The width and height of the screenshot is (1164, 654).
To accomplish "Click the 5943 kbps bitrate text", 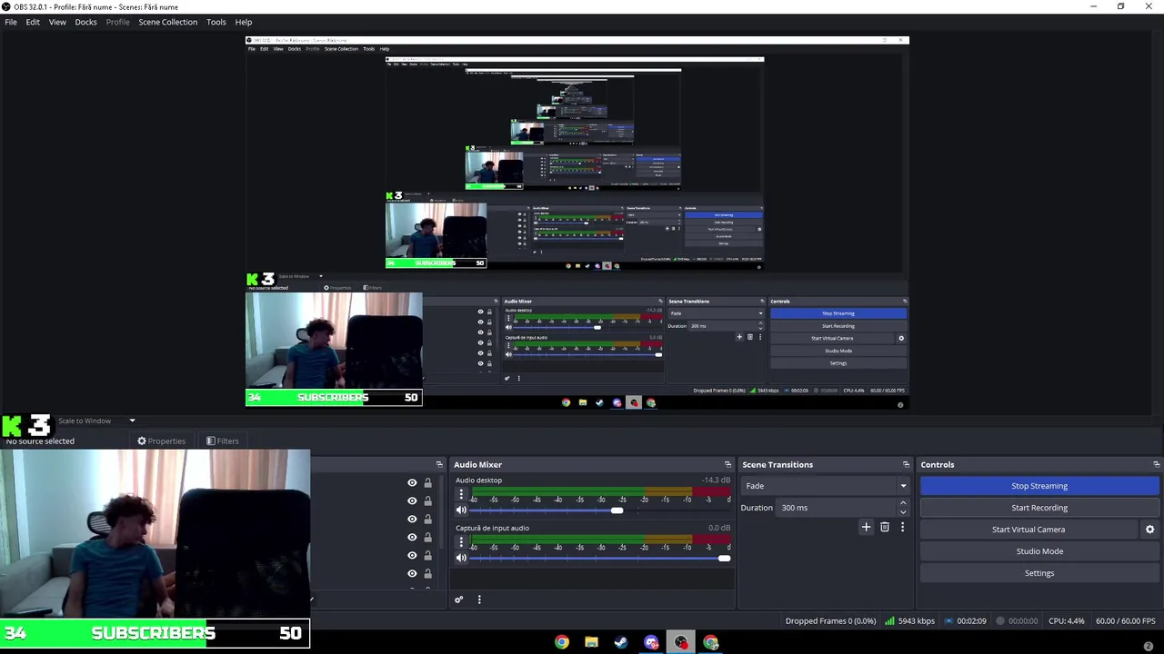I will [916, 621].
